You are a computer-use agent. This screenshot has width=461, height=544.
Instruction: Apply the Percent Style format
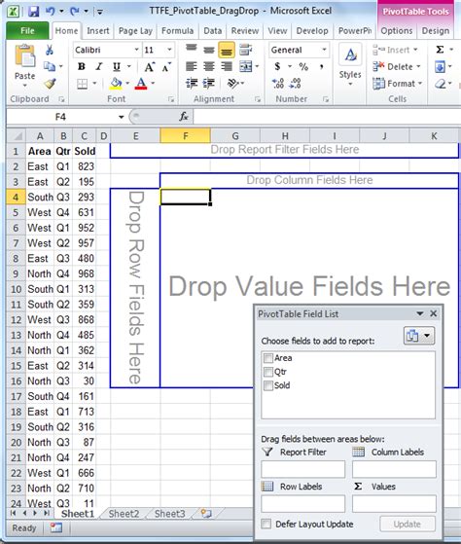(303, 66)
